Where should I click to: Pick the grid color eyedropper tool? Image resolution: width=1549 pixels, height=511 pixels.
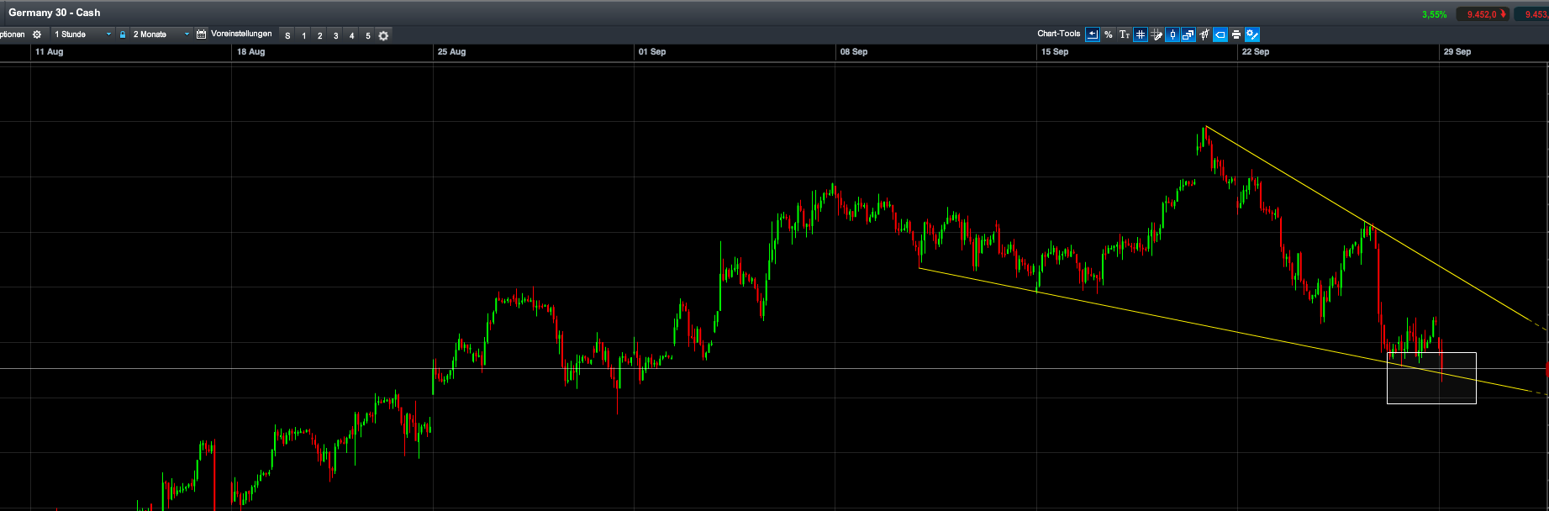coord(1156,34)
